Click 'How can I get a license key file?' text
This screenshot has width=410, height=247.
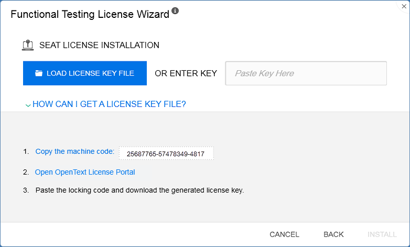[109, 104]
